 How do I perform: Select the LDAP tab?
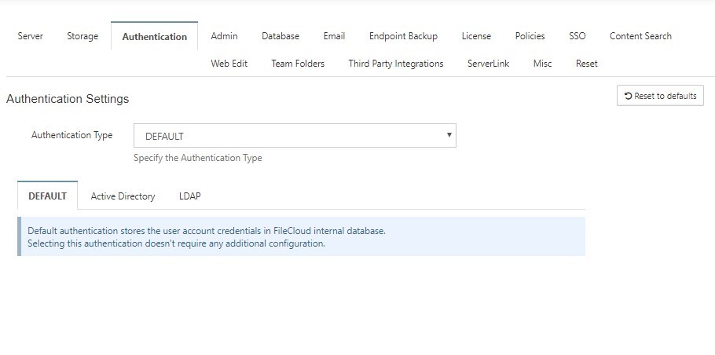point(189,196)
